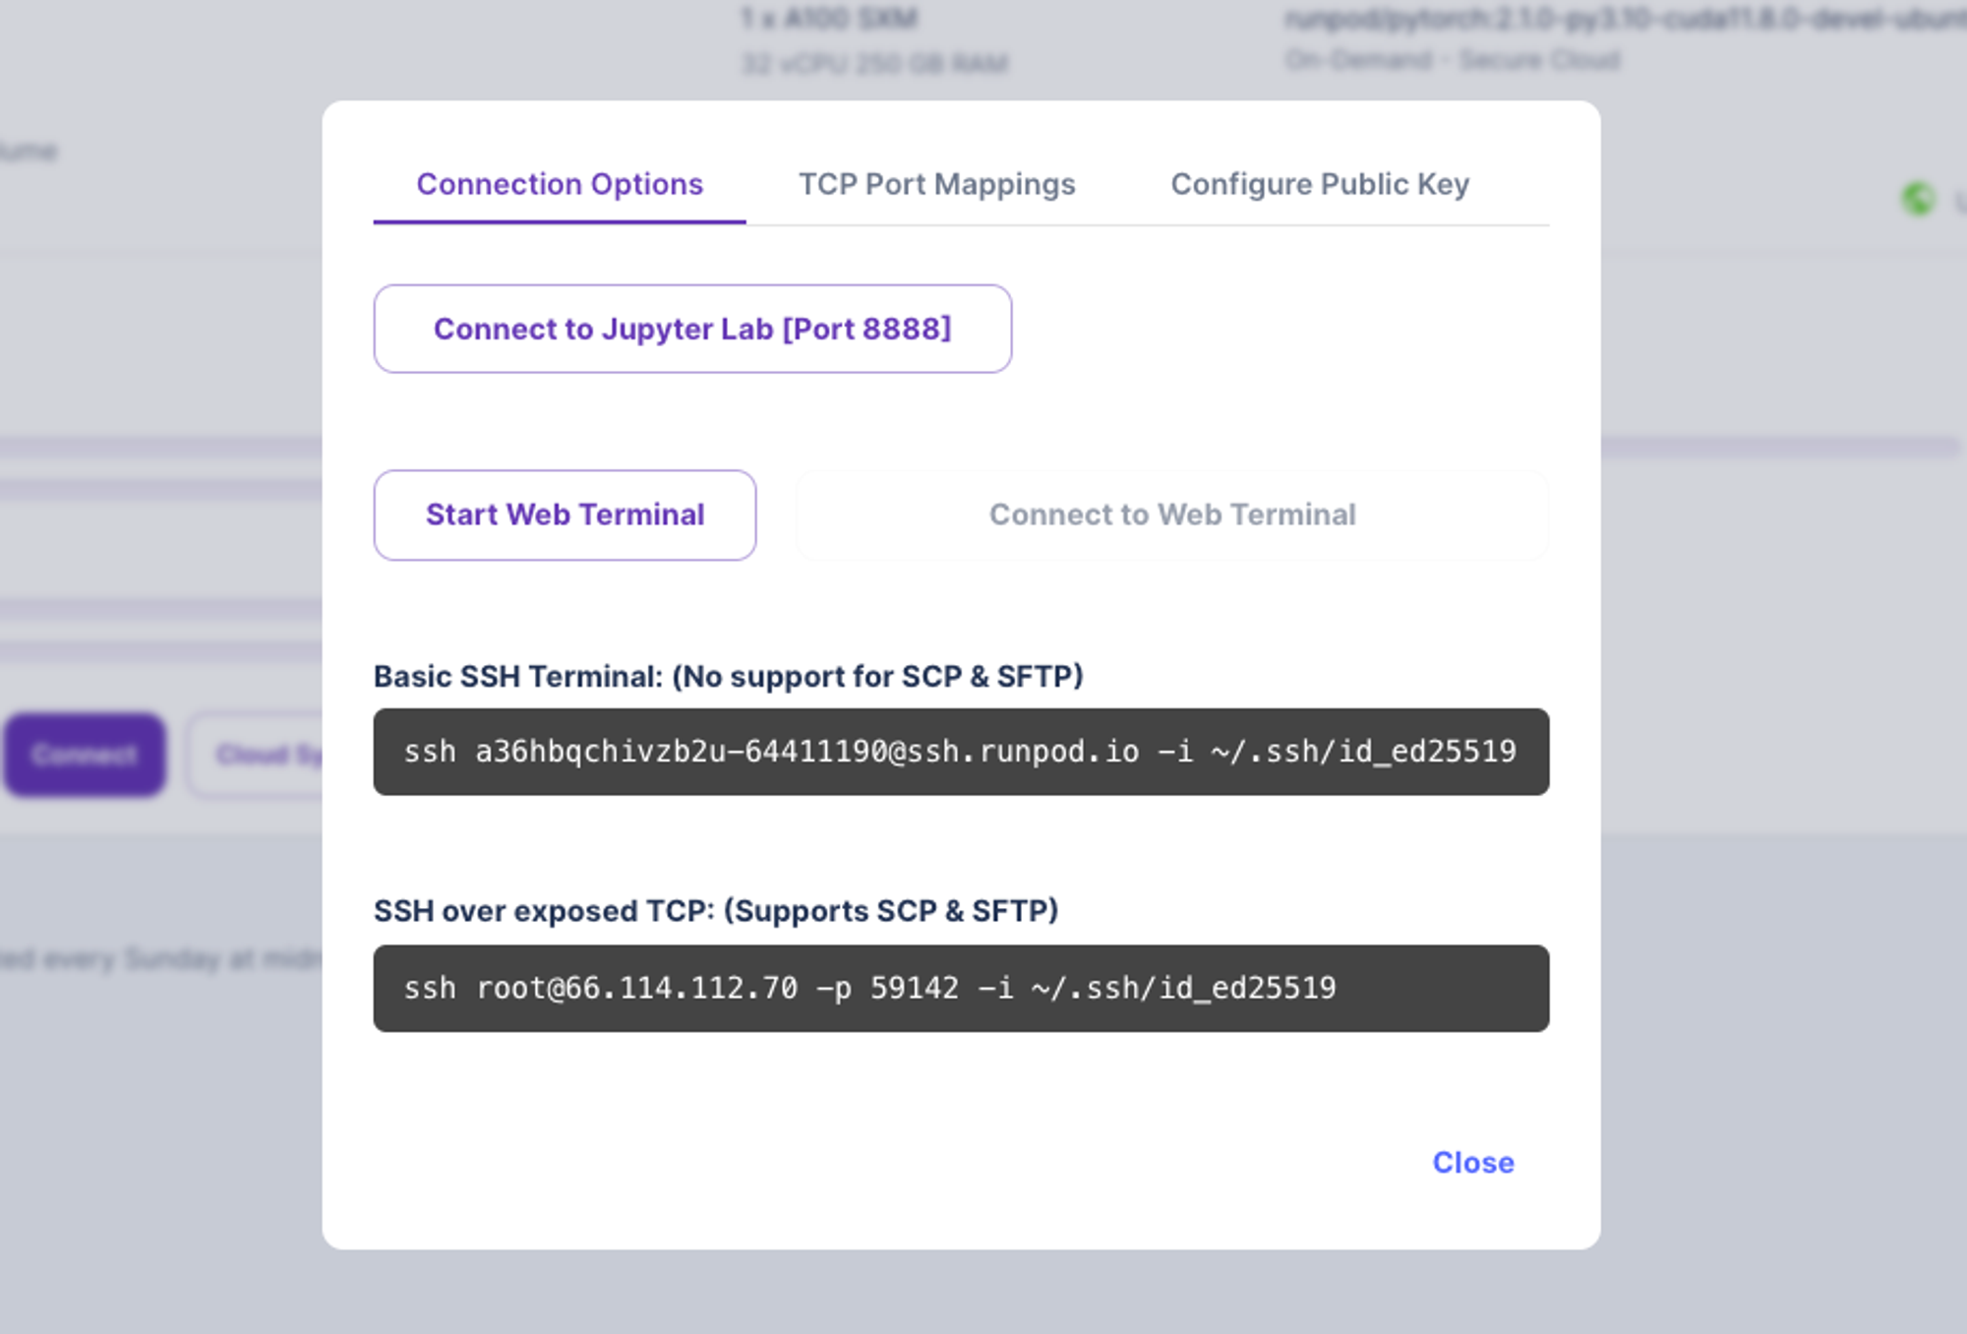This screenshot has height=1334, width=1967.
Task: Click the basic ssh.runpod.io command box
Action: click(x=961, y=752)
